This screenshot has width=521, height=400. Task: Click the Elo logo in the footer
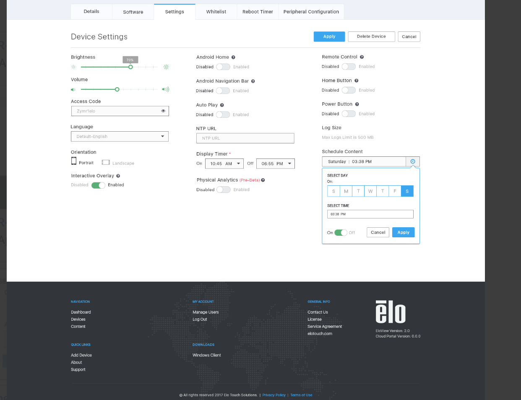[391, 312]
